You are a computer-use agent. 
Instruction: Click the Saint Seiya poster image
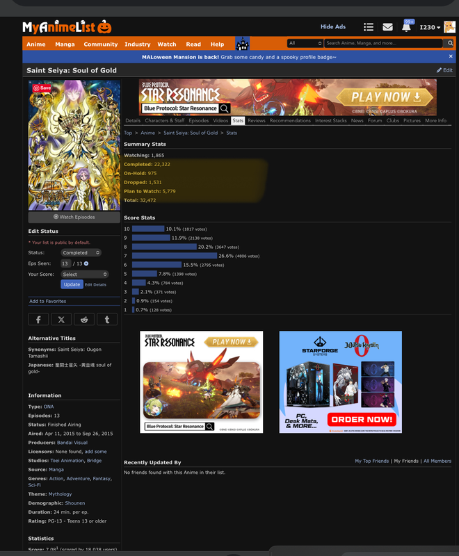(x=74, y=145)
